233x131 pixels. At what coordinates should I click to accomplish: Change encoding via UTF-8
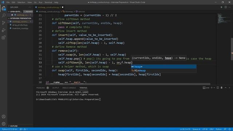pyautogui.click(x=205, y=129)
